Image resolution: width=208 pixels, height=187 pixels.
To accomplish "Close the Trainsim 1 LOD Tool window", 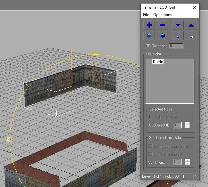I will pyautogui.click(x=195, y=7).
